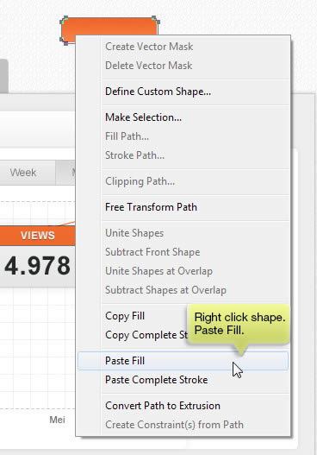Click Convert Path to Extrusion
This screenshot has width=317, height=455.
pyautogui.click(x=183, y=406)
